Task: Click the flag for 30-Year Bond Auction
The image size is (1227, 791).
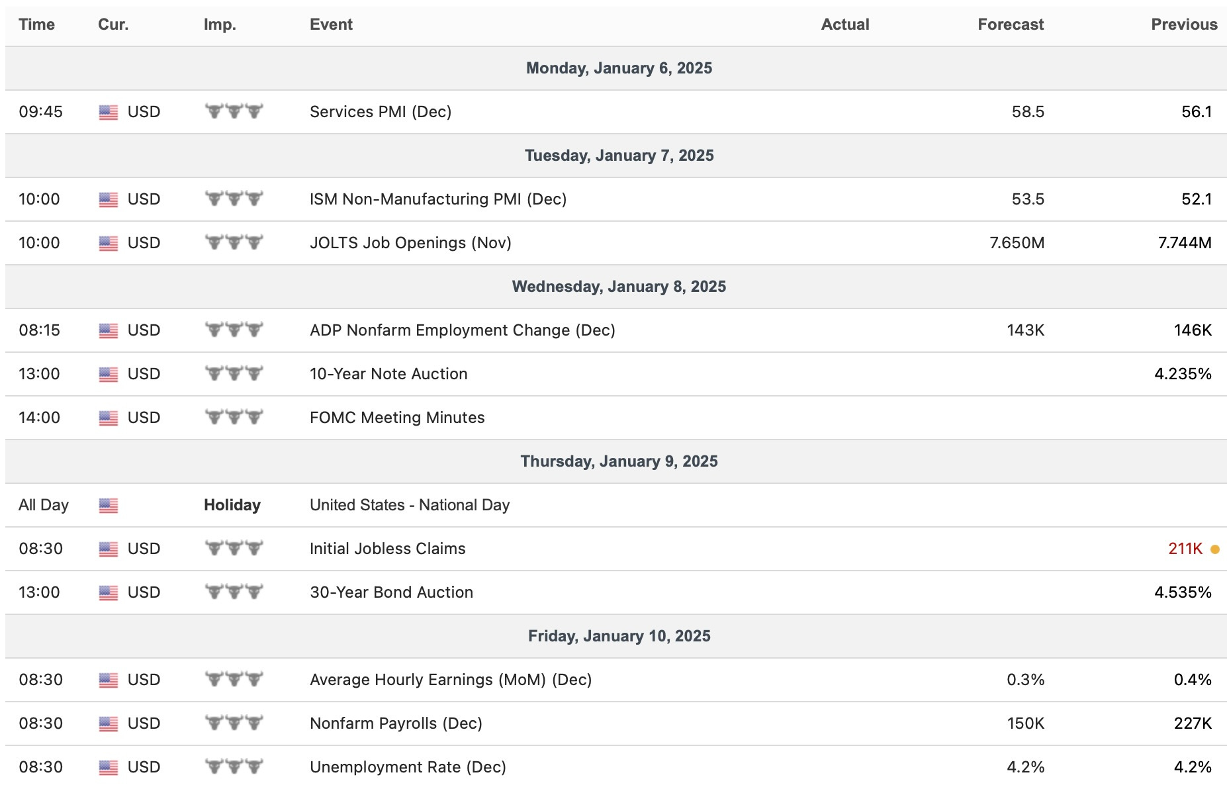Action: click(x=109, y=593)
